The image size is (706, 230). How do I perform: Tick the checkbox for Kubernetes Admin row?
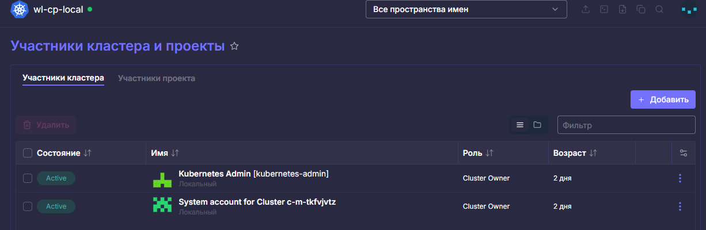pyautogui.click(x=28, y=178)
